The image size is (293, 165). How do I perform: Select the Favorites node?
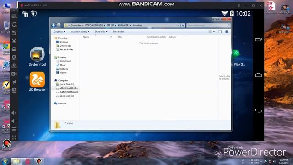(60, 38)
